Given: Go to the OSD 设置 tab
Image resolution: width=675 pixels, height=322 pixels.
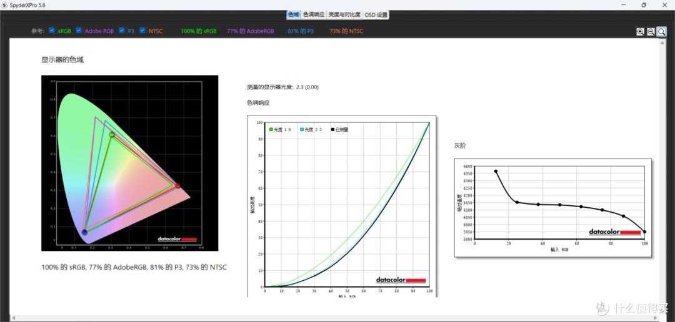Looking at the screenshot, I should pyautogui.click(x=376, y=14).
